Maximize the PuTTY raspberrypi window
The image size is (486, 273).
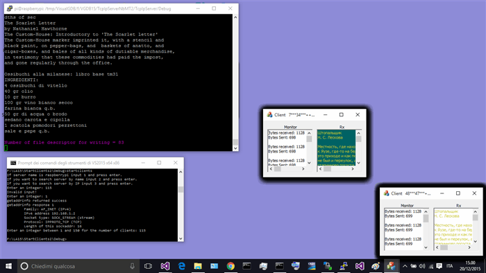point(214,8)
